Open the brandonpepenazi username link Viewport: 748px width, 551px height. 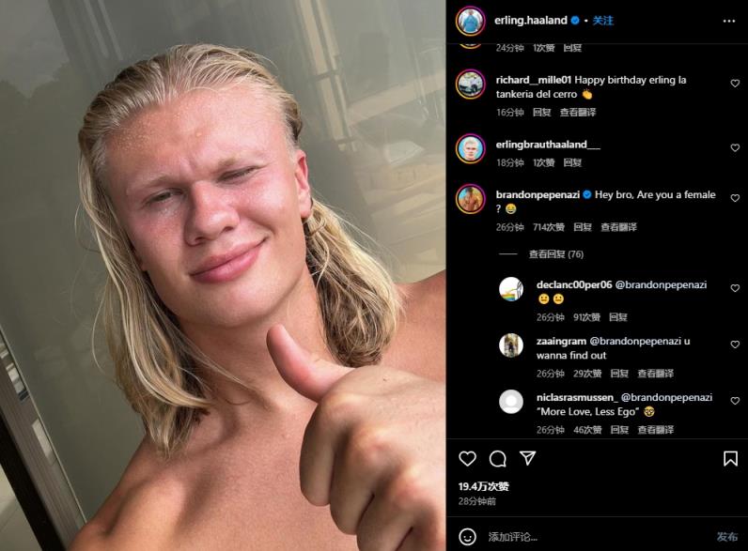click(538, 194)
